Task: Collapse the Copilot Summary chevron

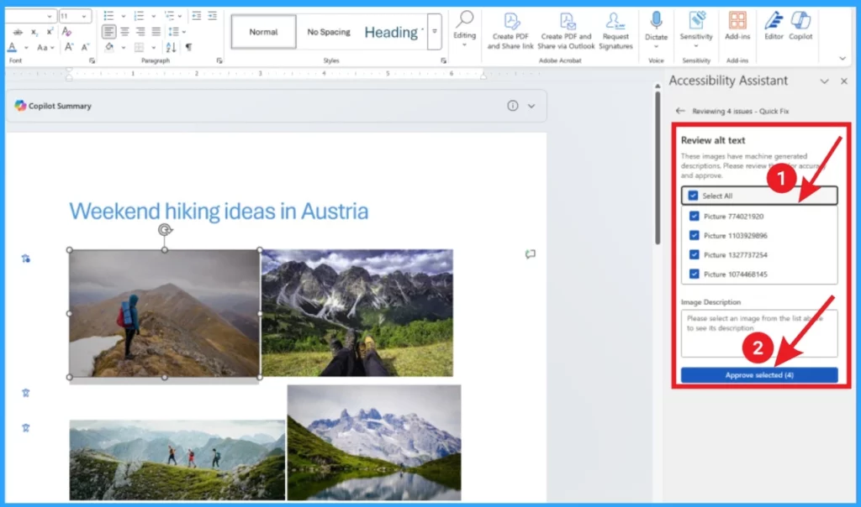Action: coord(531,106)
